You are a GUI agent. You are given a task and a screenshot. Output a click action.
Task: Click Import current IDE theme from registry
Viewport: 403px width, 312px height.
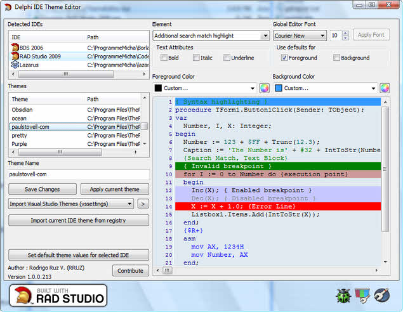(79, 221)
